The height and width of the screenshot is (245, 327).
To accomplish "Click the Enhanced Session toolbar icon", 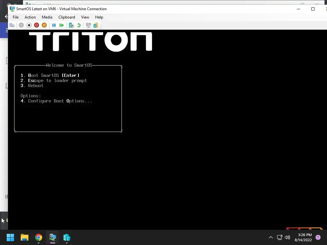I will click(88, 25).
